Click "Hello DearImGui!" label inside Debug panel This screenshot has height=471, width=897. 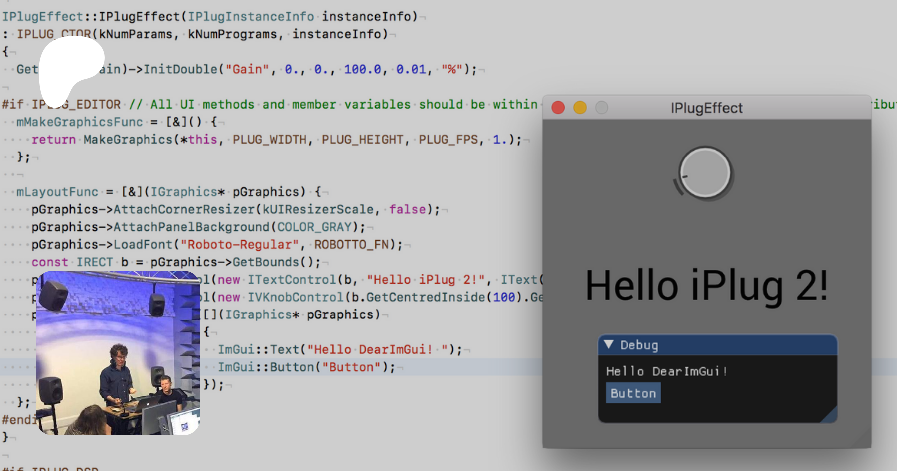(x=666, y=371)
